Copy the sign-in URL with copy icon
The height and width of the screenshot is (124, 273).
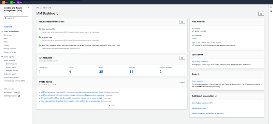(193, 45)
